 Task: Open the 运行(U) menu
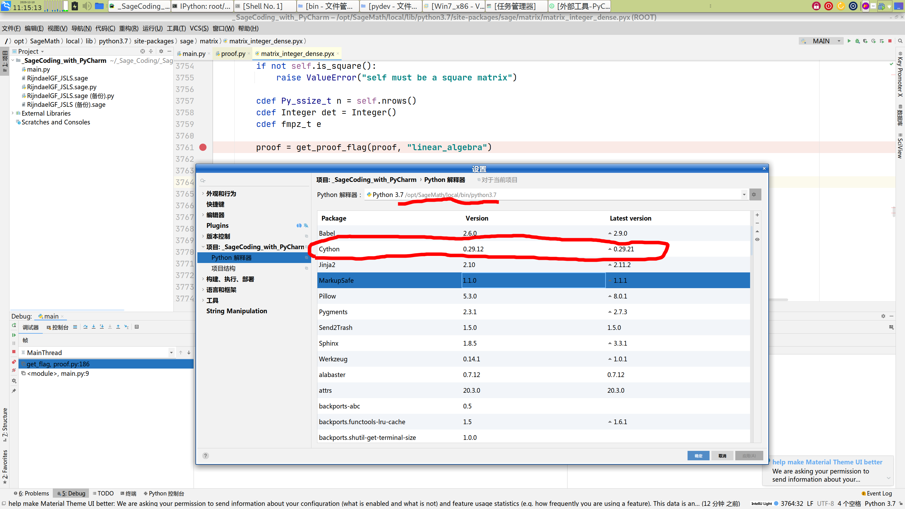[x=152, y=29]
